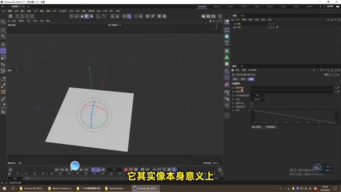The width and height of the screenshot is (341, 192).
Task: Switch to the Sculpt layout tab
Action: click(230, 7)
